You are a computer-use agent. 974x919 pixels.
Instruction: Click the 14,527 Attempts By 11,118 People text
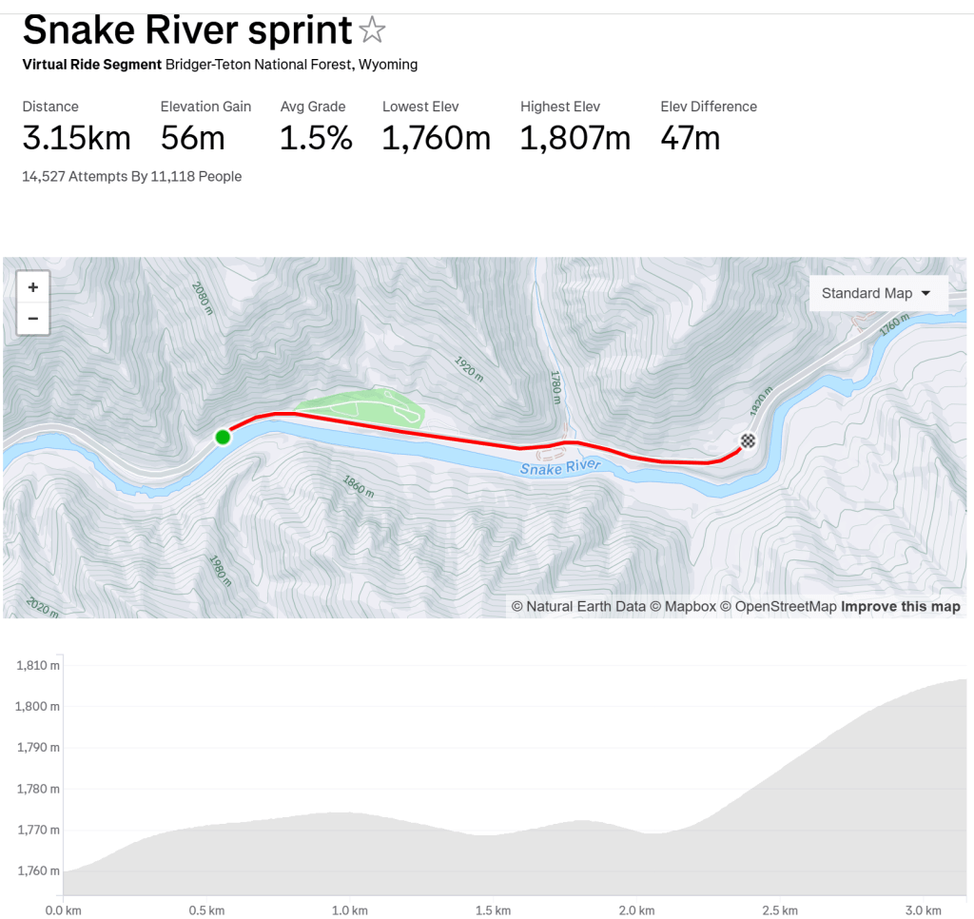[132, 176]
